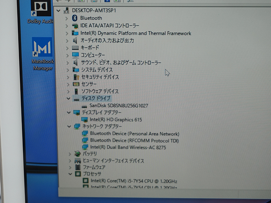Select the DESKTOP-AMT3SP1 label
The width and height of the screenshot is (271, 203).
tap(94, 10)
